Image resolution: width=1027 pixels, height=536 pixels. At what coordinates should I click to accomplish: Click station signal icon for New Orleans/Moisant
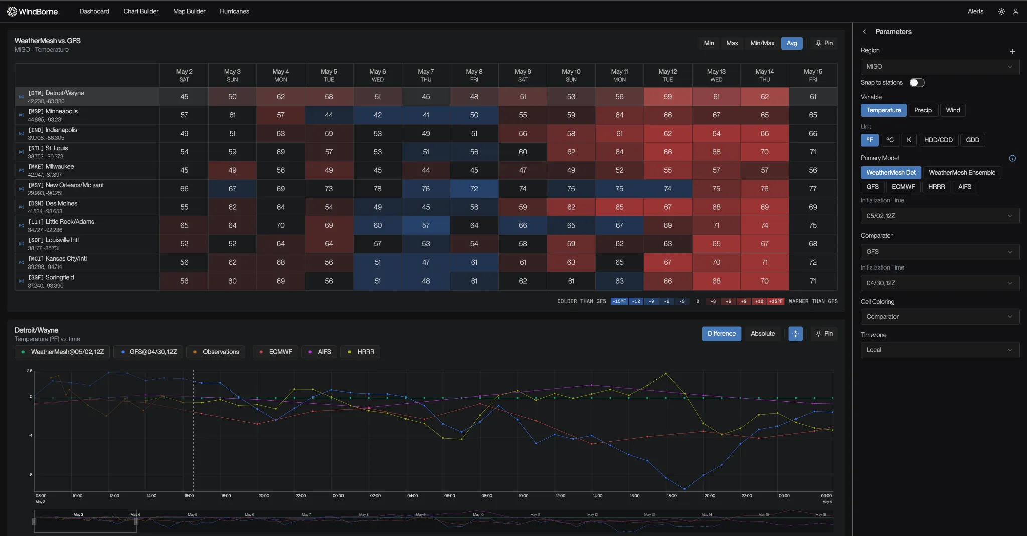coord(21,189)
